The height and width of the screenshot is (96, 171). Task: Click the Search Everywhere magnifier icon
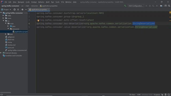169,6
